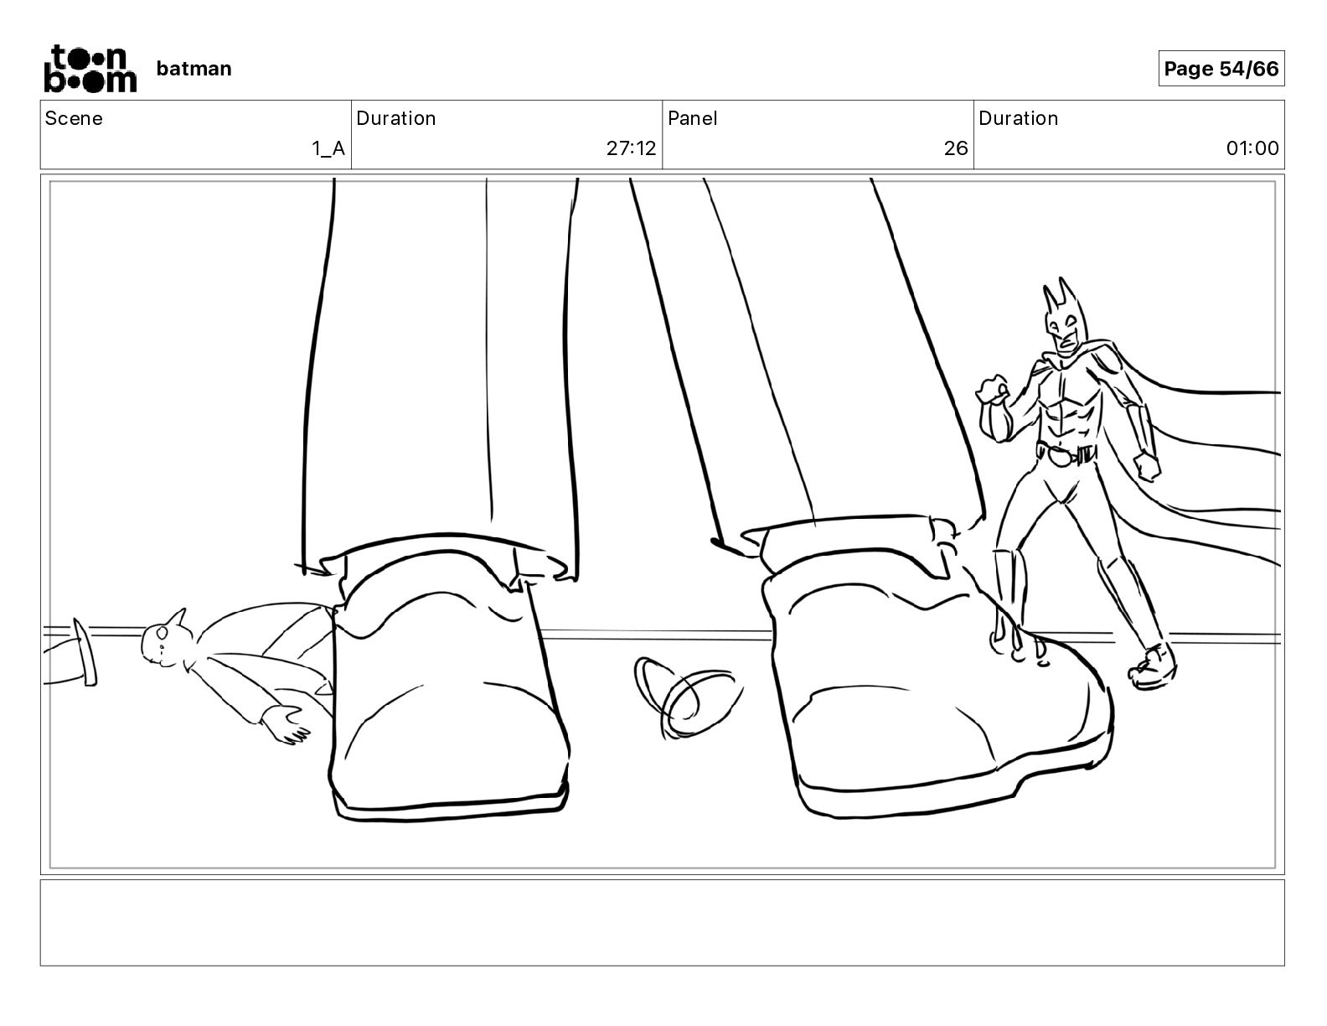Select the scene value '1_A'

(328, 148)
